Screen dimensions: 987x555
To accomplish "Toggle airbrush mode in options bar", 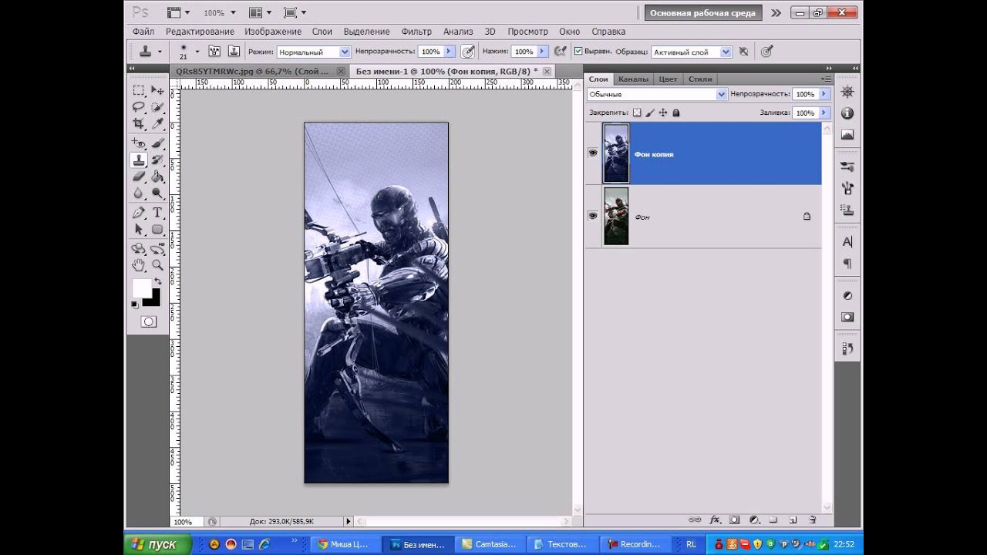I will click(x=561, y=52).
